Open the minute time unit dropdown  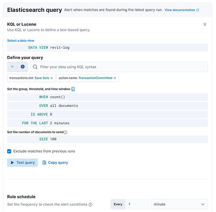point(179,204)
